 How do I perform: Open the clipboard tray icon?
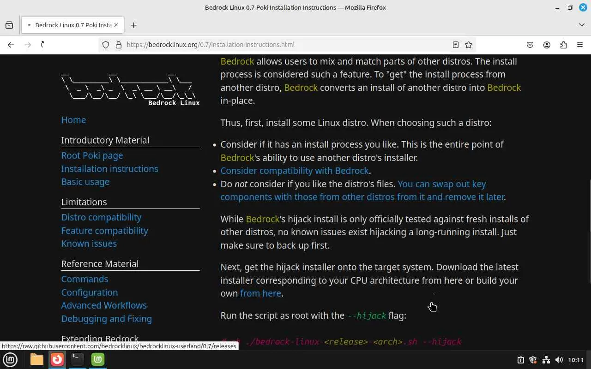[x=521, y=360]
